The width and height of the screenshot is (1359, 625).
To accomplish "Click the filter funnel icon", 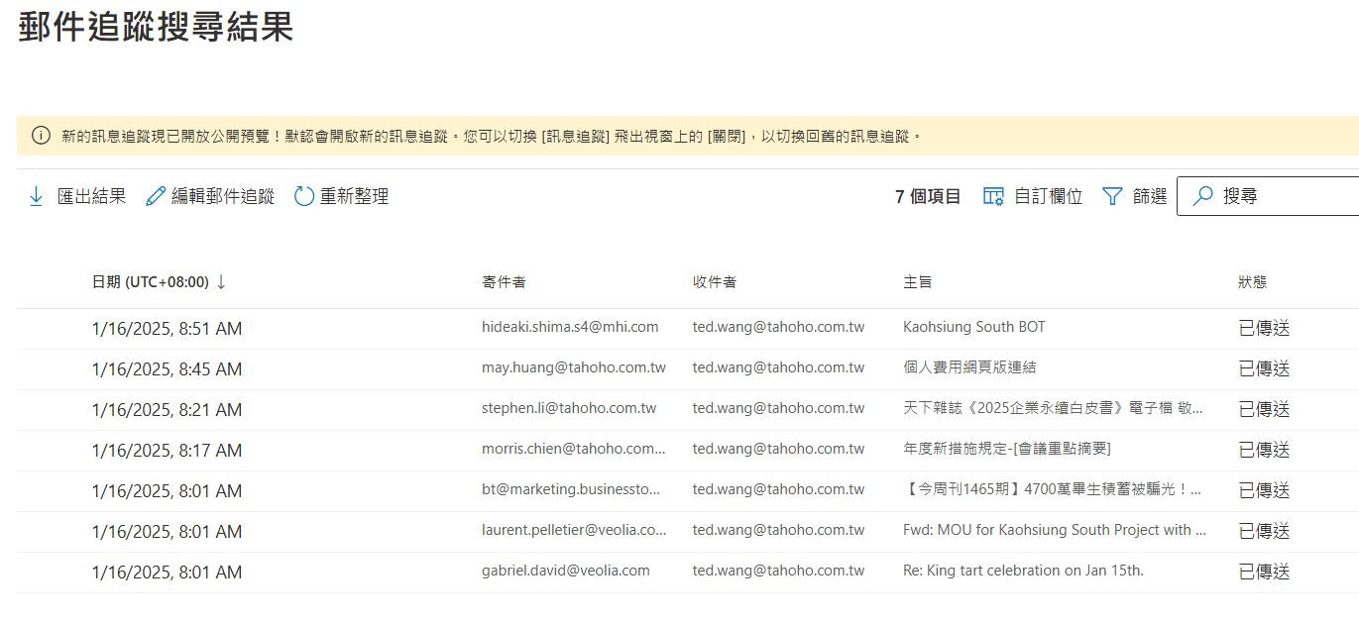I will tap(1112, 197).
